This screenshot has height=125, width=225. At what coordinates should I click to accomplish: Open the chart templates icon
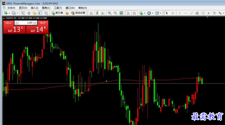(x=157, y=13)
